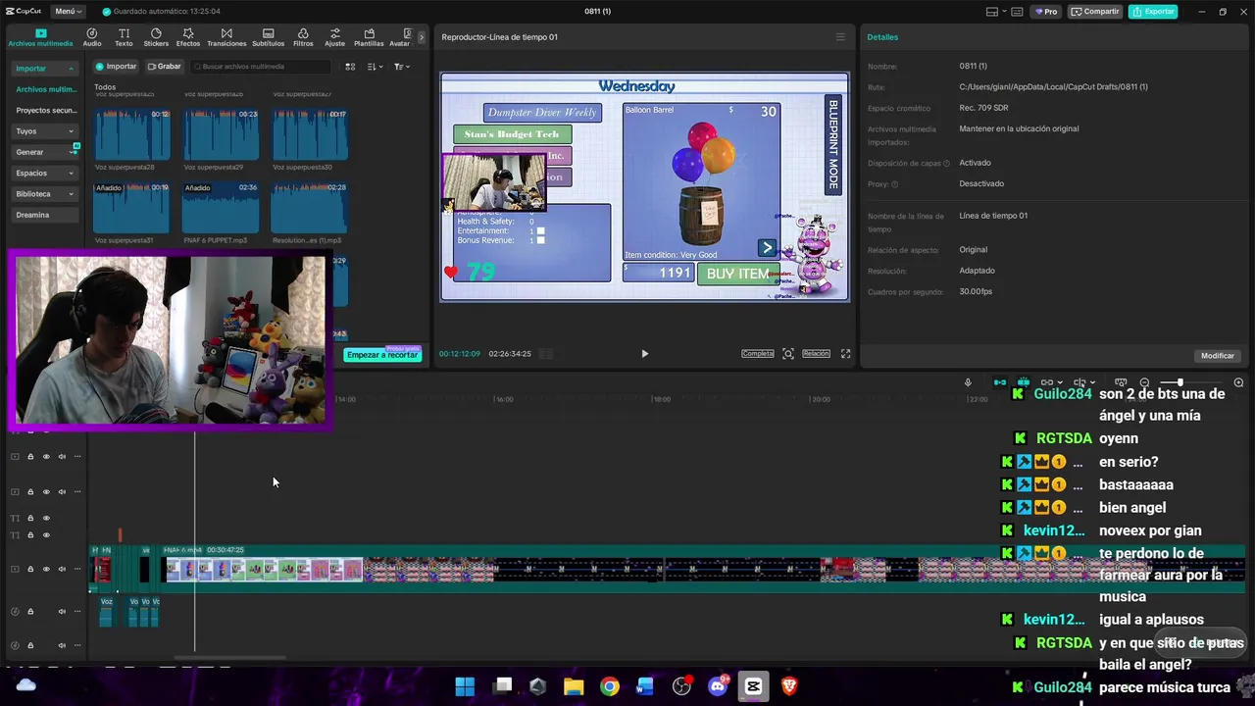
Task: Open the Efectos tab
Action: [x=188, y=37]
